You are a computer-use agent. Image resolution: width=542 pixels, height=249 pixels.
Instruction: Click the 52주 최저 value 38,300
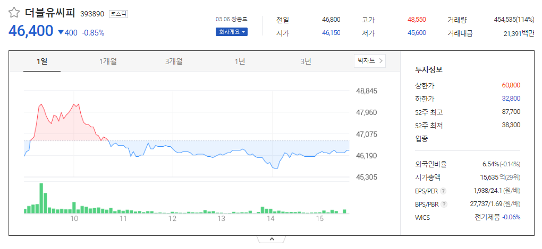click(511, 125)
